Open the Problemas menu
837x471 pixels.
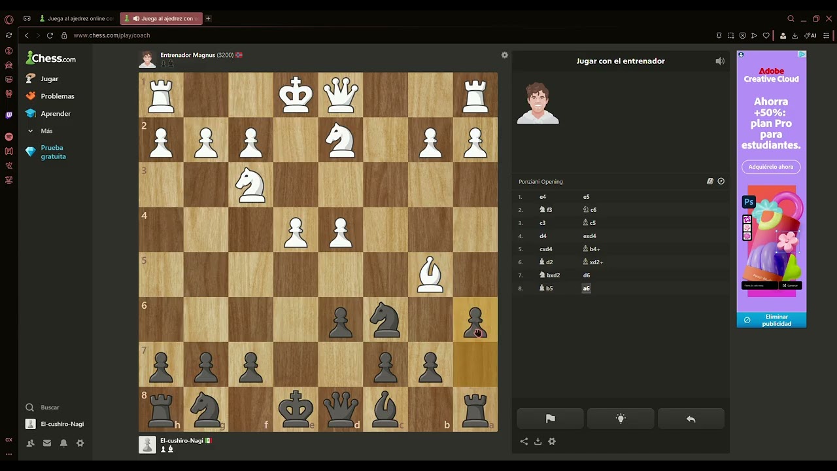click(x=50, y=96)
